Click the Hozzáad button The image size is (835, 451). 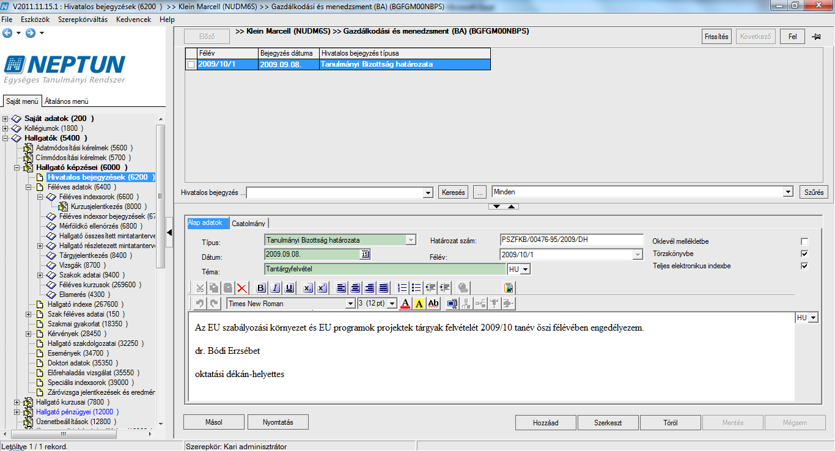(x=546, y=422)
